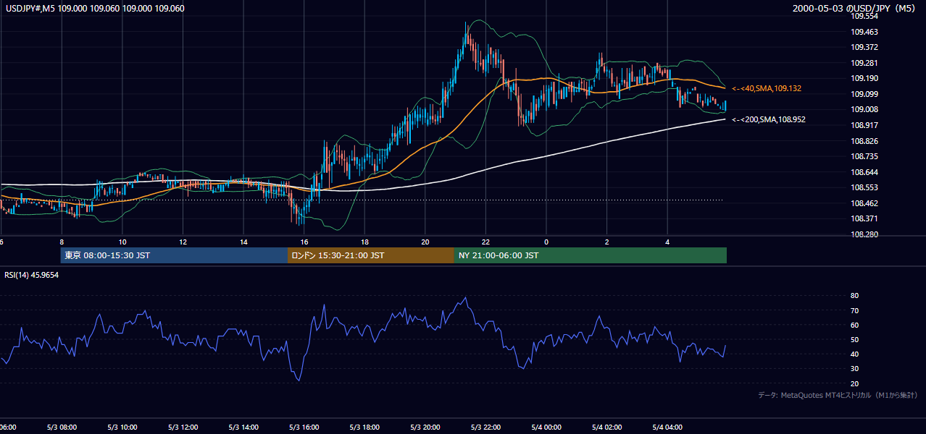The width and height of the screenshot is (926, 434).
Task: Click the 5/3 18:00 time axis label
Action: pyautogui.click(x=364, y=427)
